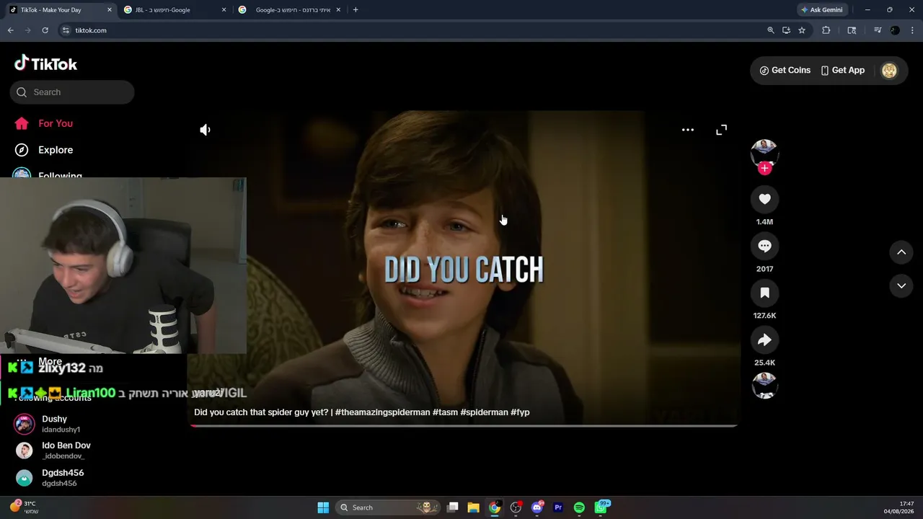
Task: Open Dushy's account in following list
Action: pyautogui.click(x=54, y=424)
